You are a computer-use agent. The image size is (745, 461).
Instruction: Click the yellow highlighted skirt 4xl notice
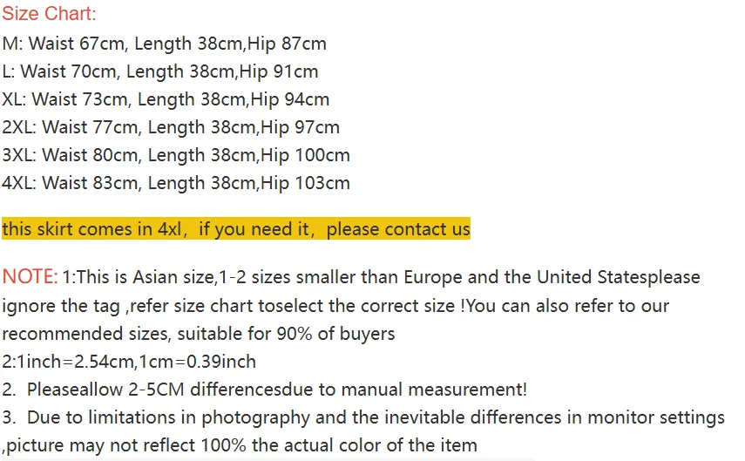pos(235,230)
